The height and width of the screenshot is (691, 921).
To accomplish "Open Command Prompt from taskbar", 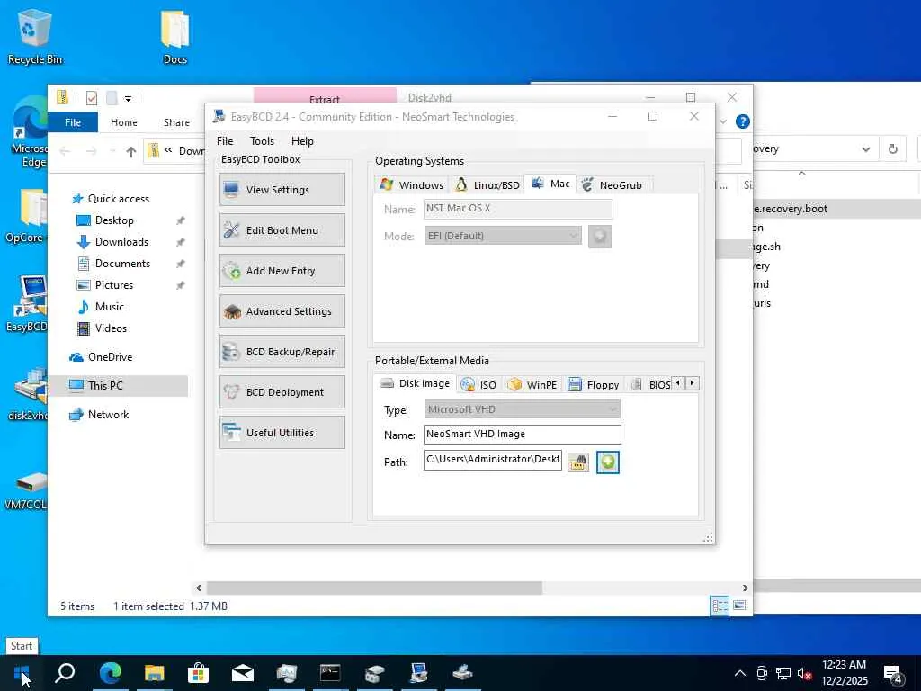I will pyautogui.click(x=330, y=673).
